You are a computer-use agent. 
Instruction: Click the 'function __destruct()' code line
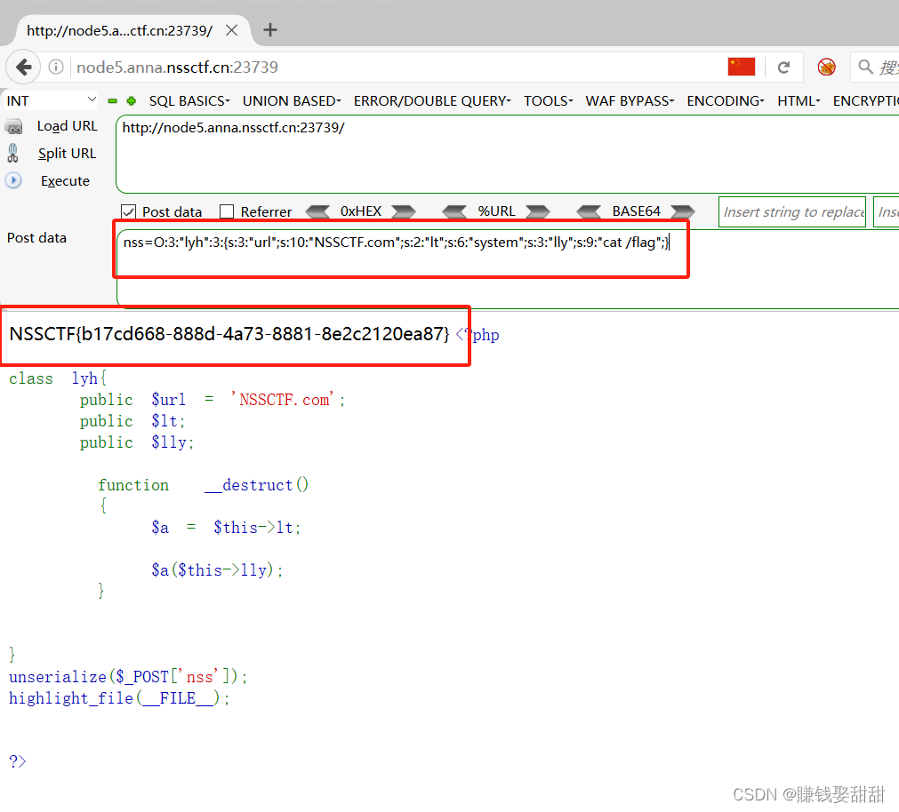coord(204,485)
